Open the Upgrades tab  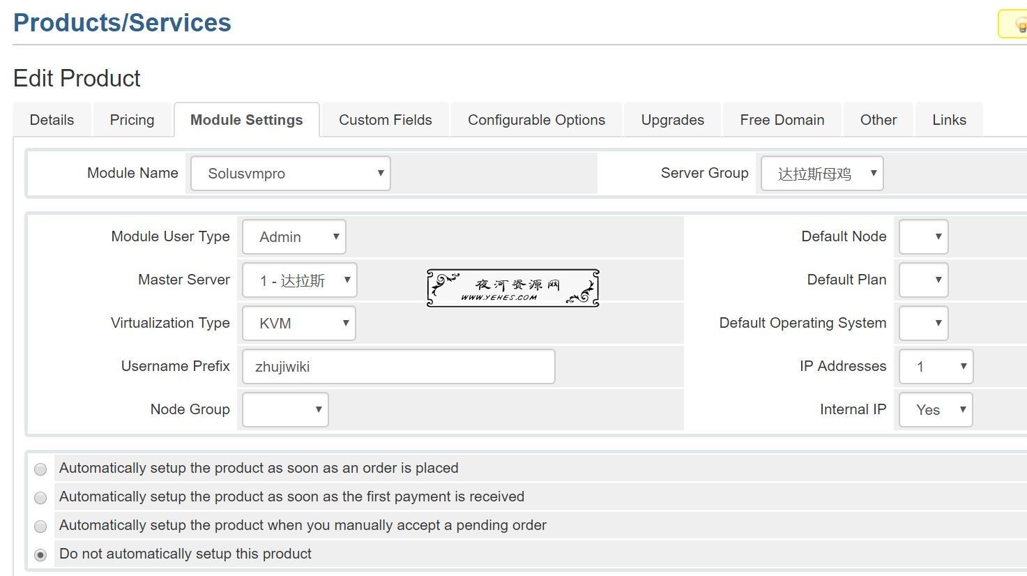pyautogui.click(x=673, y=120)
